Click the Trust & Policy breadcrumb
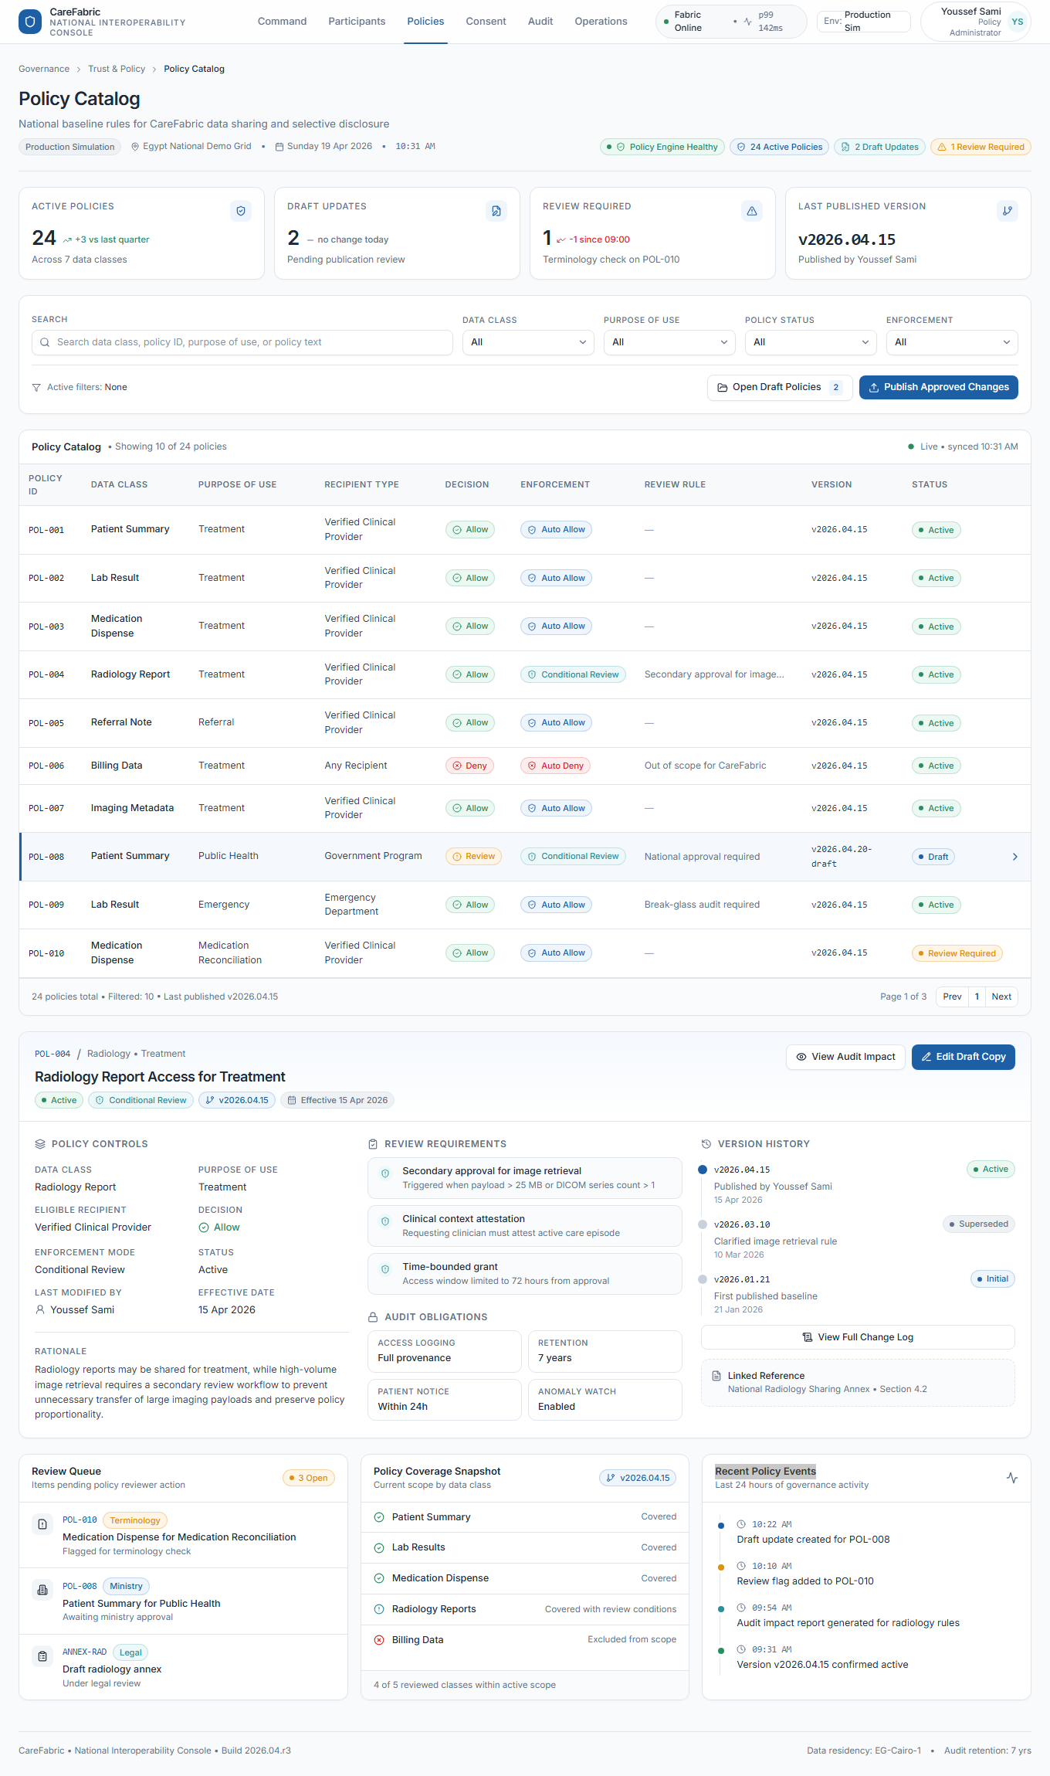 pos(117,69)
